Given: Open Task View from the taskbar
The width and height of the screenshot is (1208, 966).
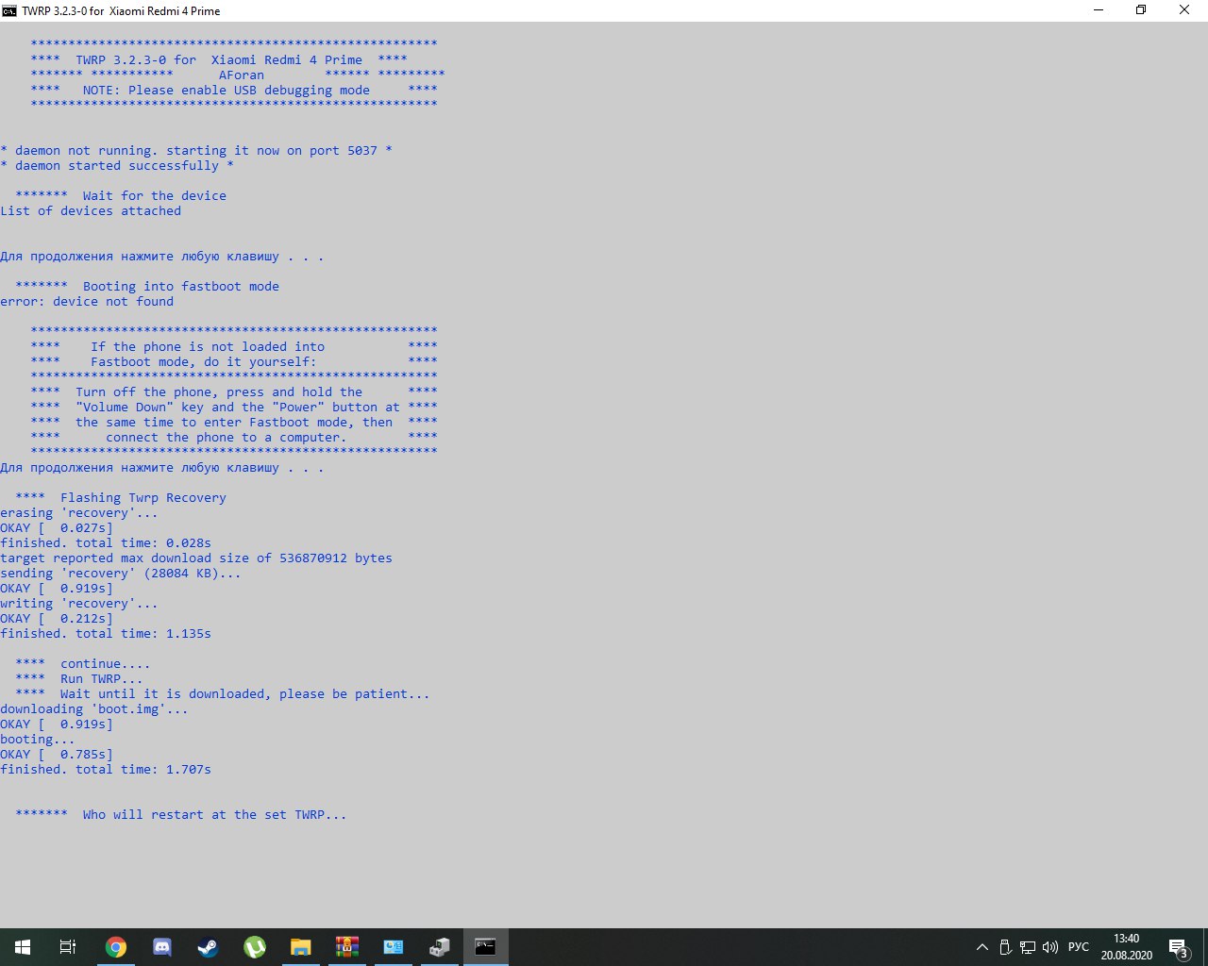Looking at the screenshot, I should (68, 947).
